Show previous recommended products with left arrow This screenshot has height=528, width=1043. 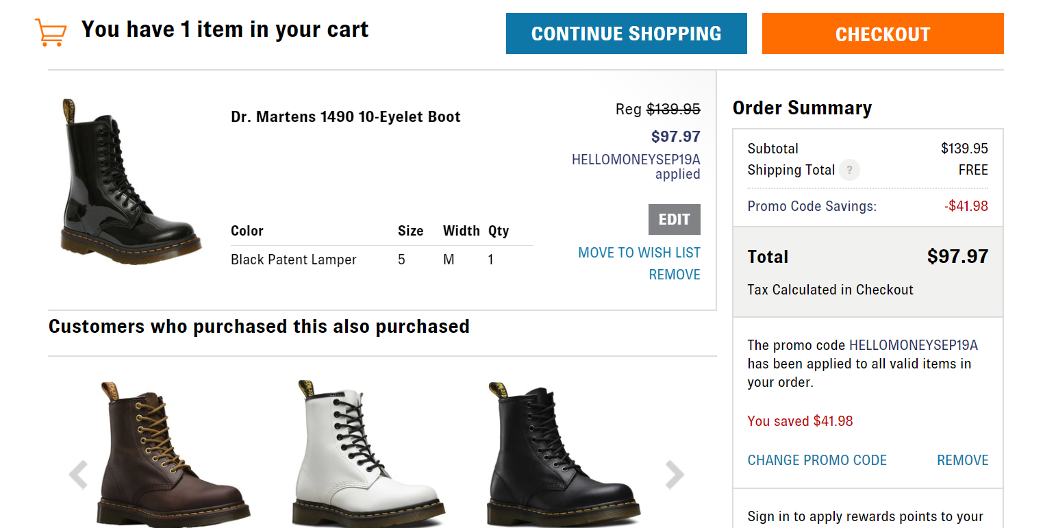point(79,475)
